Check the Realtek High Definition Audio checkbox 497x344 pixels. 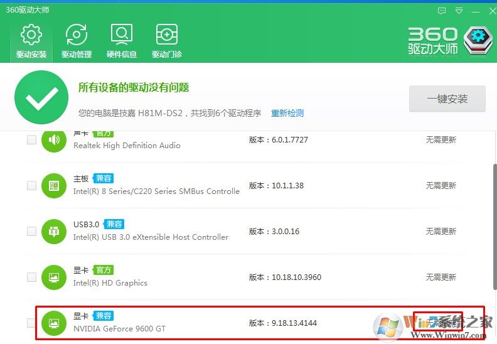tap(32, 139)
